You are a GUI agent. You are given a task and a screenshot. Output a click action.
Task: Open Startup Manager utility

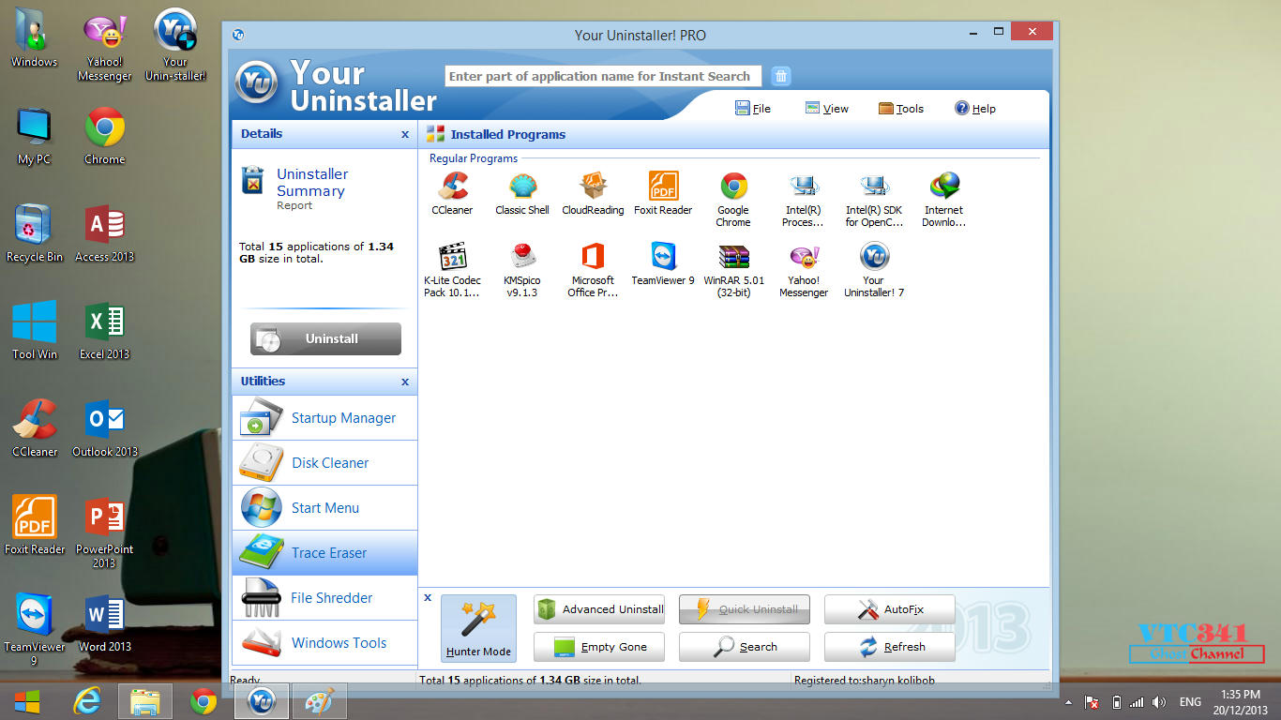click(x=324, y=418)
